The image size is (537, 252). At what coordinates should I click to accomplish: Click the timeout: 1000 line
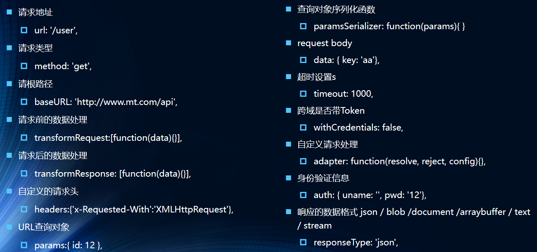(344, 94)
